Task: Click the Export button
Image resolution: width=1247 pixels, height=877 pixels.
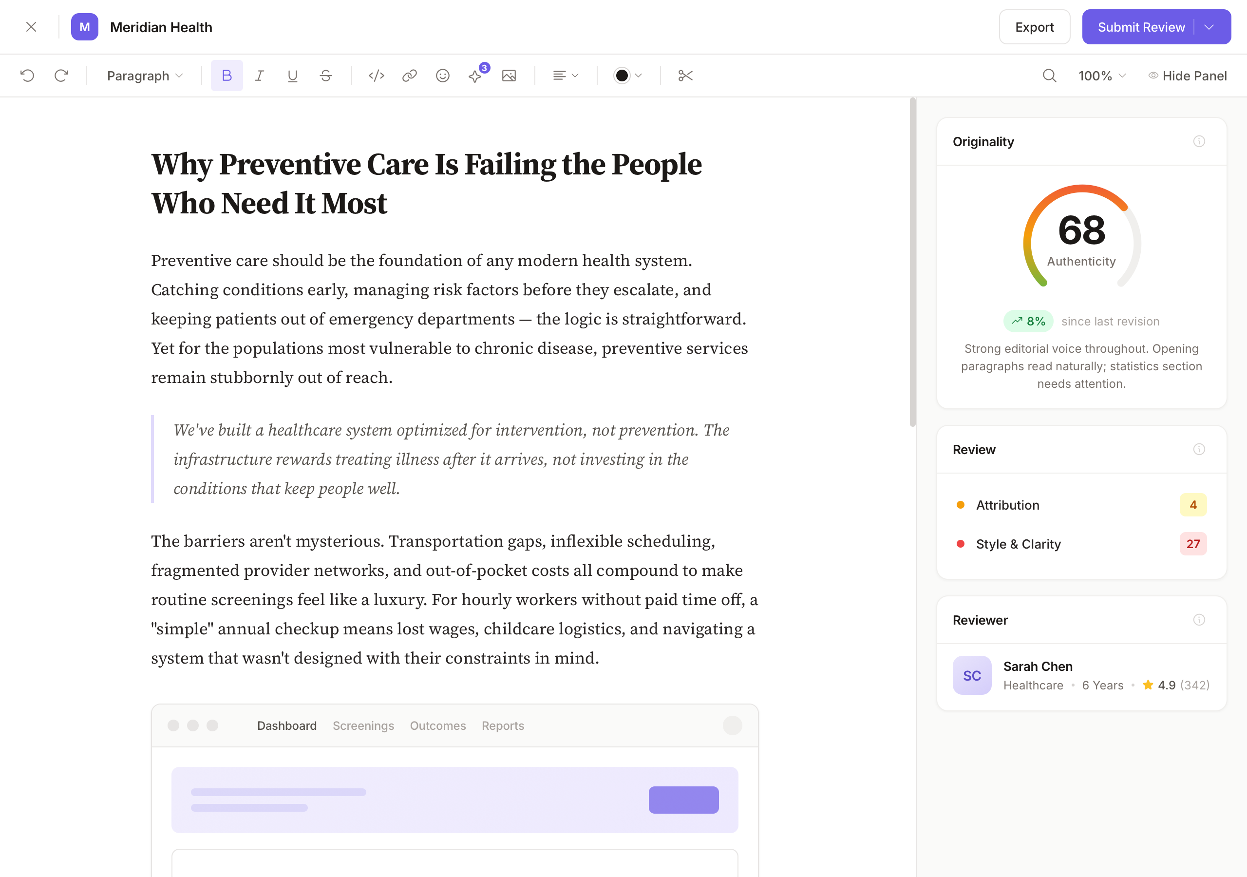Action: pyautogui.click(x=1034, y=27)
